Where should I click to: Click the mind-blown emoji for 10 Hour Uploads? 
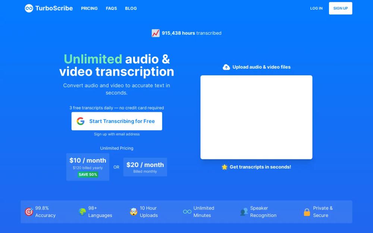tap(134, 212)
